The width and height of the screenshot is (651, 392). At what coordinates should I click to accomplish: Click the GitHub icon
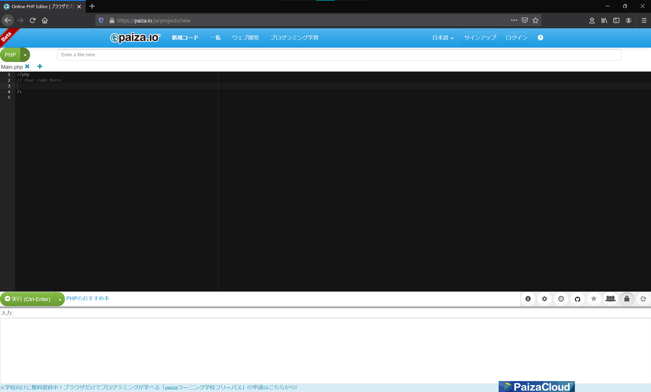point(578,299)
